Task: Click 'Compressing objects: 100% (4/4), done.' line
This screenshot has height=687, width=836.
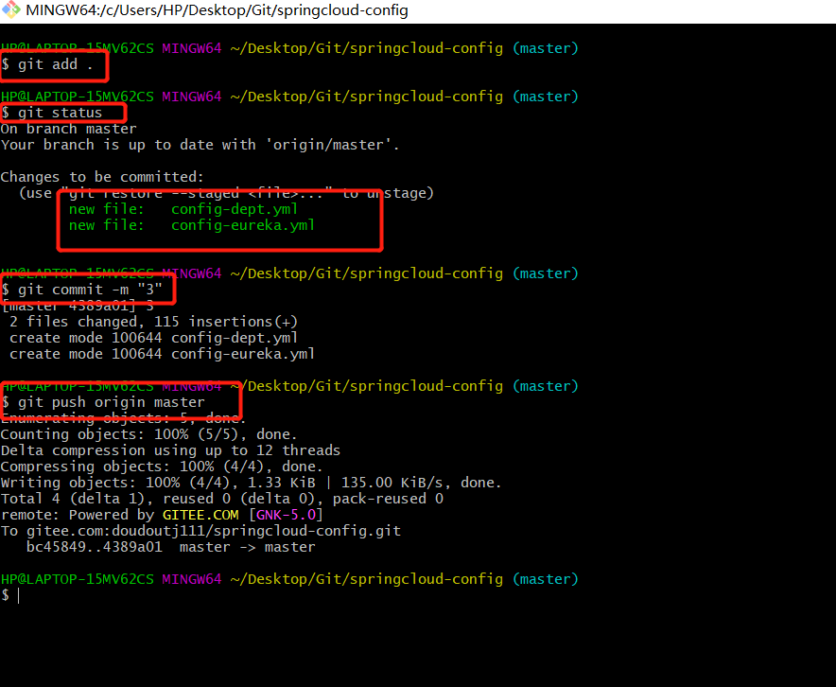Action: [x=162, y=467]
